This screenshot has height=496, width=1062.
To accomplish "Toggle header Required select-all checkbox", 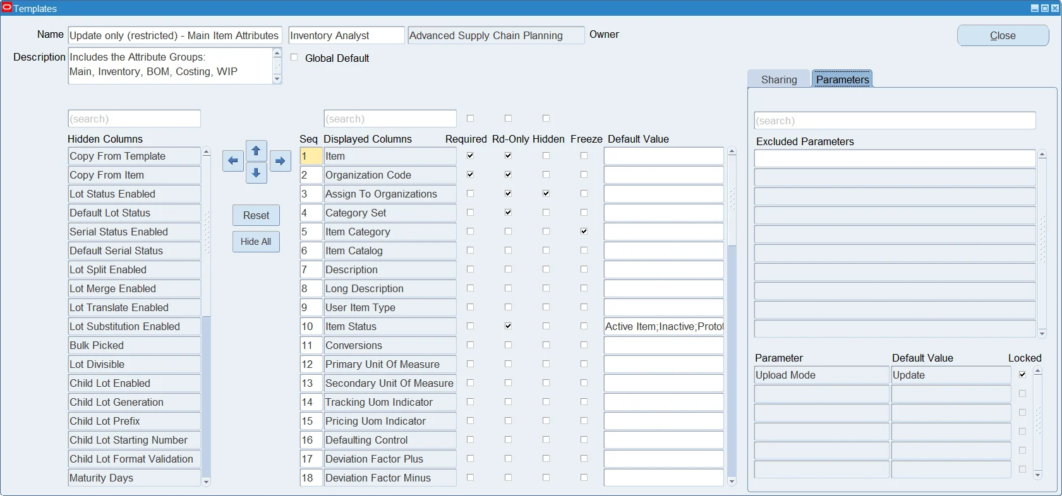I will click(470, 119).
